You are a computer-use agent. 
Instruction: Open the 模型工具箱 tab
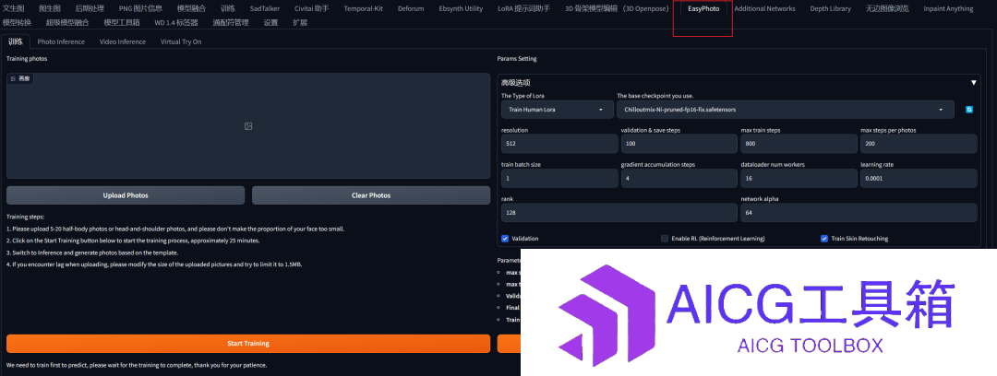pos(122,22)
